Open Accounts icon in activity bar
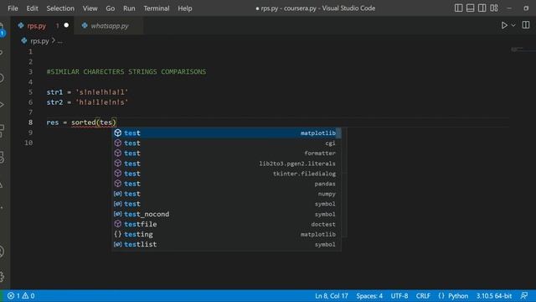Image resolution: width=536 pixels, height=302 pixels. tap(2, 252)
